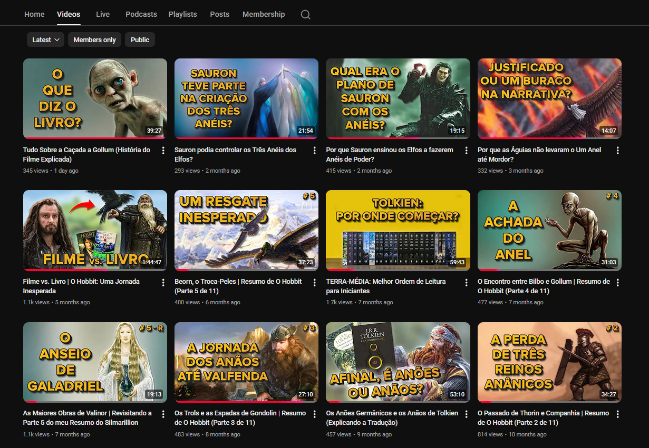This screenshot has height=448, width=649.
Task: Switch to the Playlists tab
Action: click(x=182, y=14)
